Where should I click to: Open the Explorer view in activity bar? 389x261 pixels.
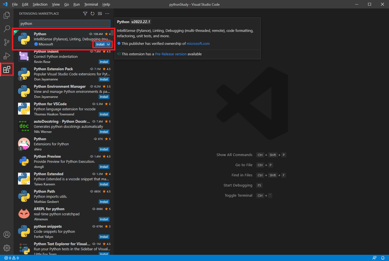7,15
